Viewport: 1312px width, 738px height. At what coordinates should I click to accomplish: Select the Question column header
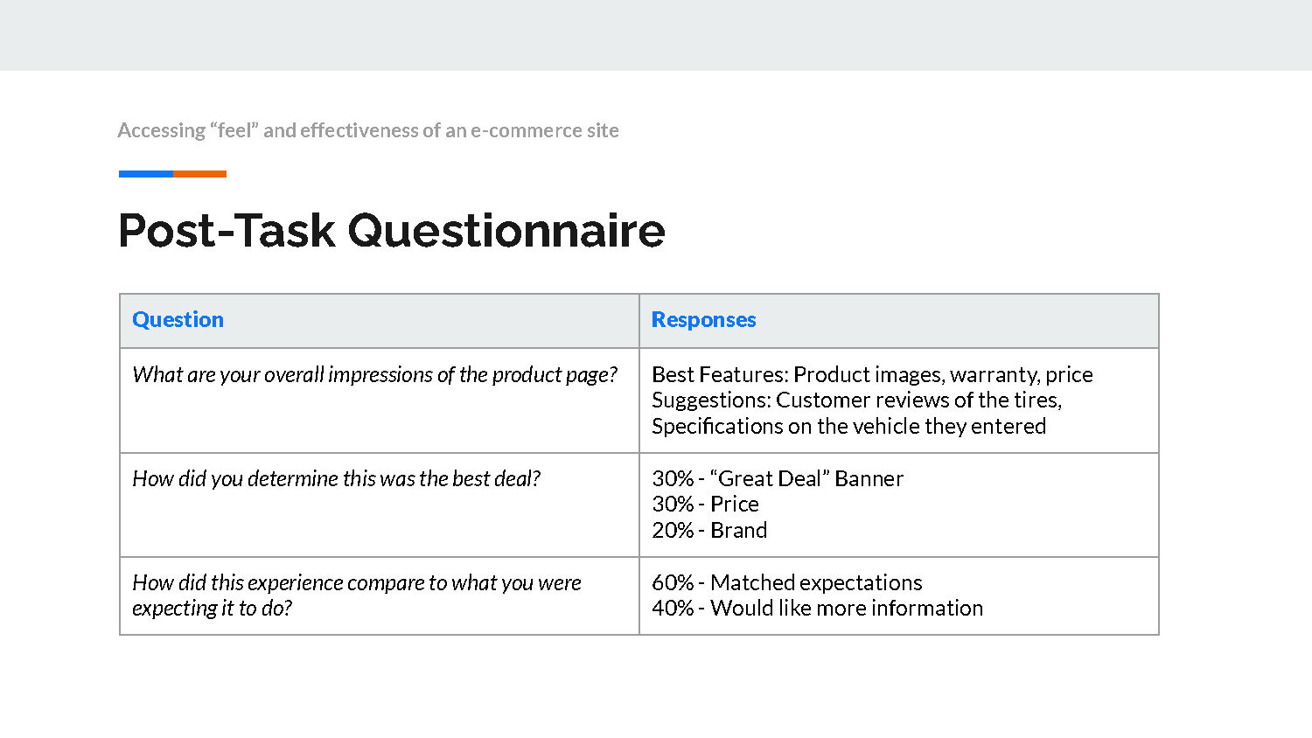coord(178,320)
